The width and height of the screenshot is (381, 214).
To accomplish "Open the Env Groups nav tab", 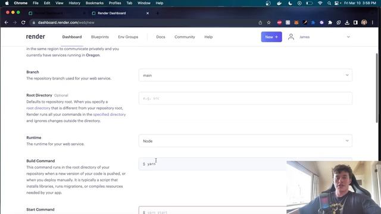I will point(128,37).
